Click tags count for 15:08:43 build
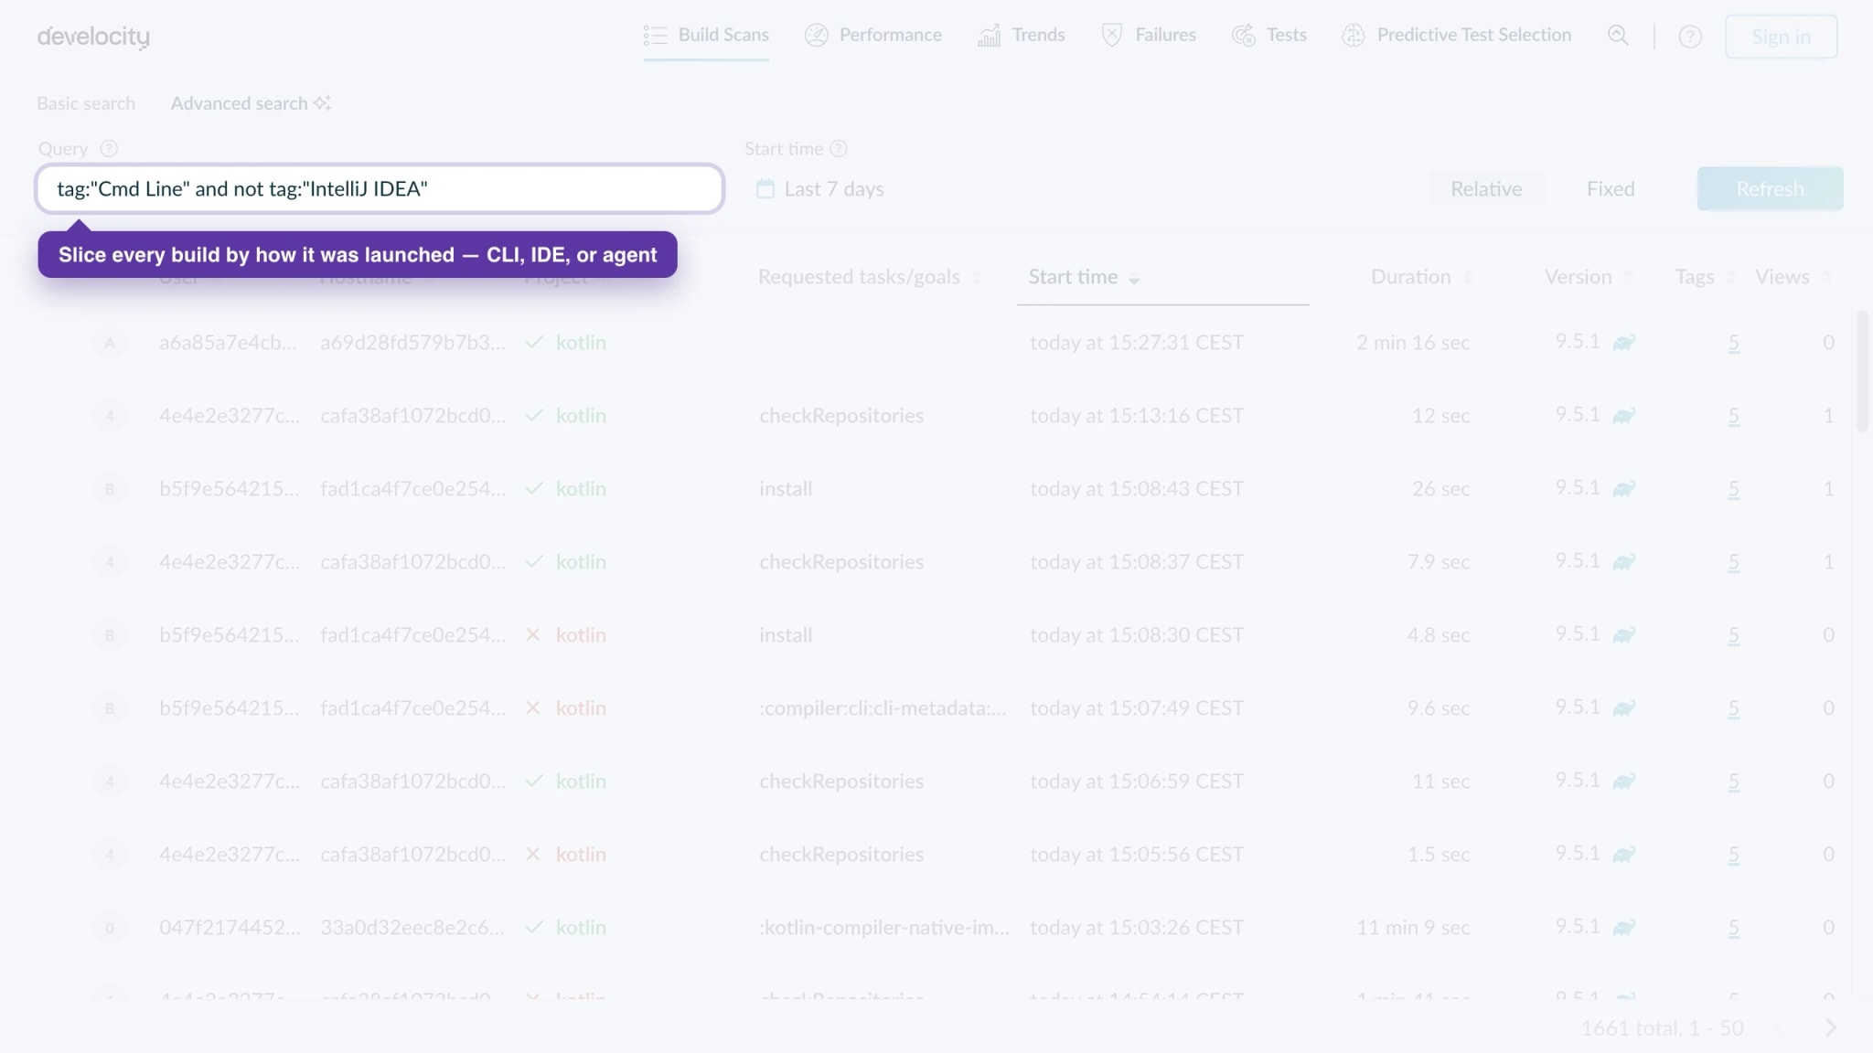Image resolution: width=1873 pixels, height=1053 pixels. tap(1733, 489)
